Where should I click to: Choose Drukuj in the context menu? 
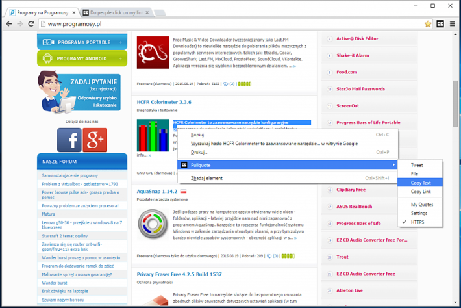tap(288, 153)
